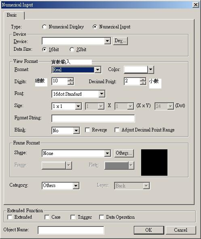This screenshot has height=239, width=201.
Task: Decrease the Decimal Point value with down arrow
Action: [143, 83]
